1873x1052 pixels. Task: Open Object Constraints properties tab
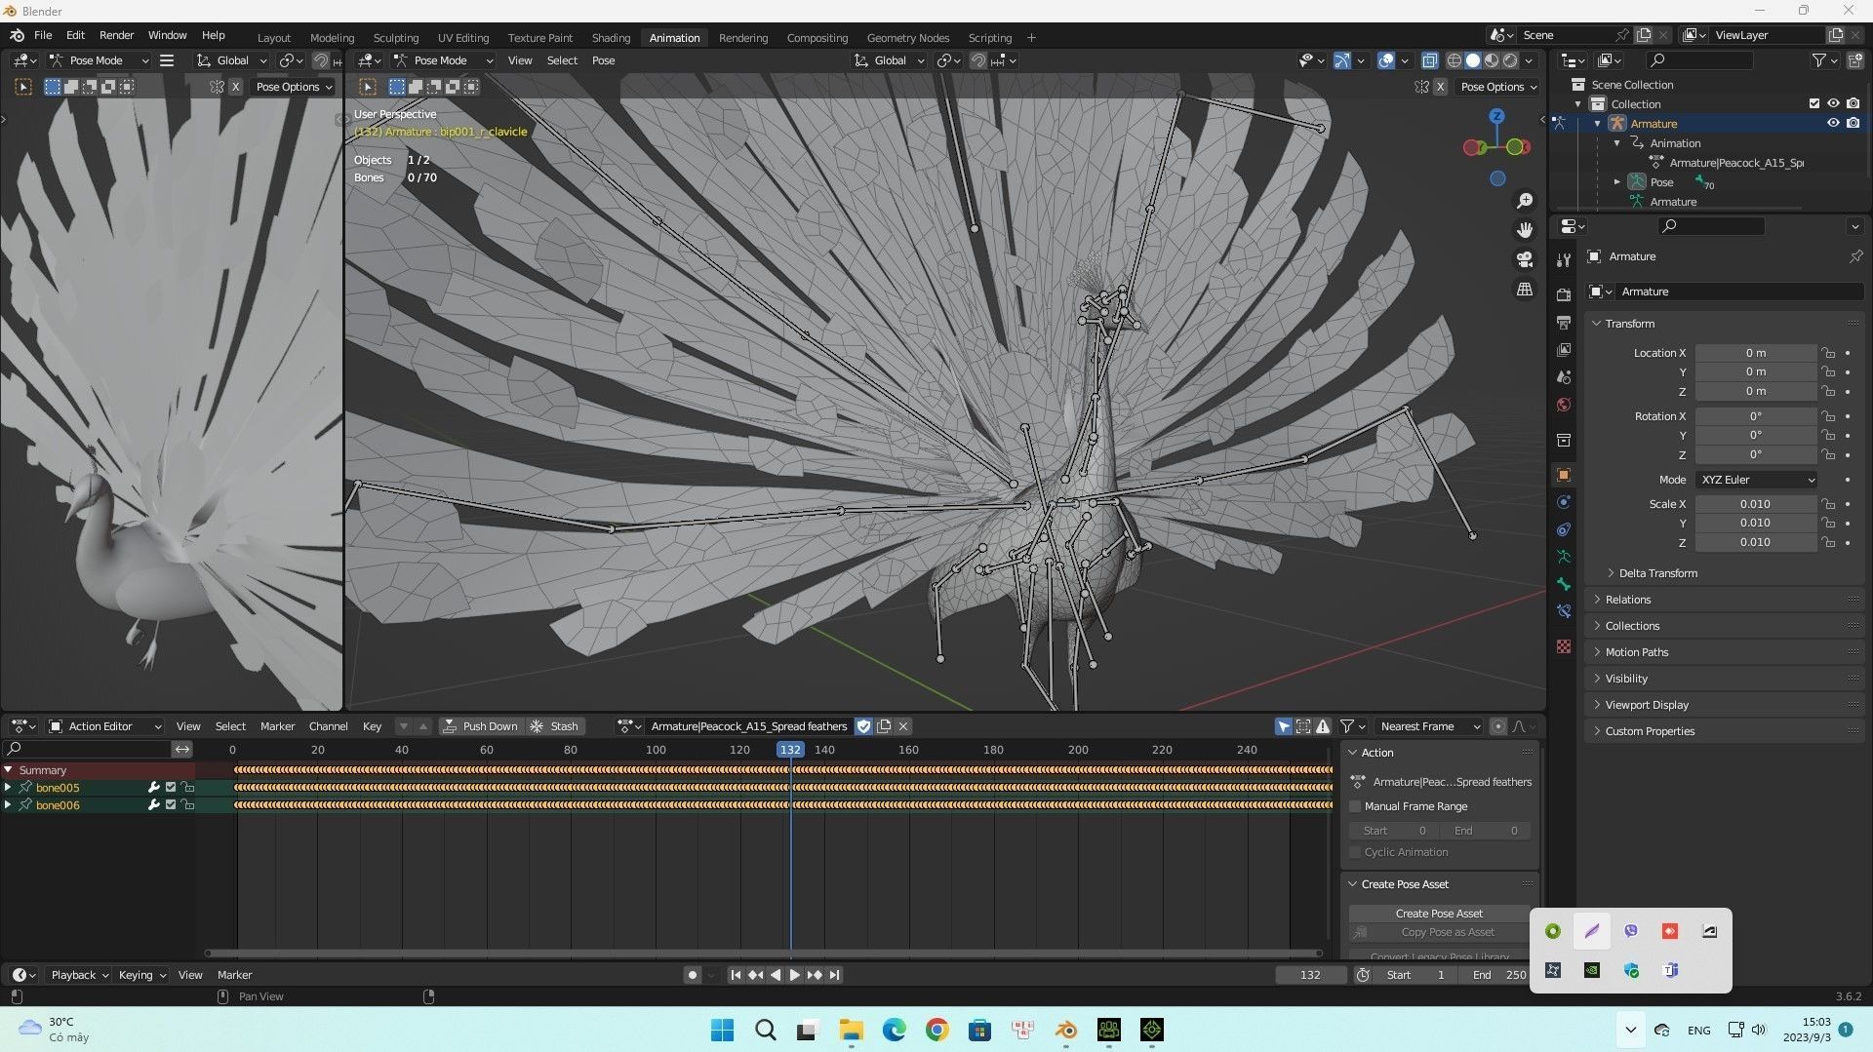(x=1564, y=529)
